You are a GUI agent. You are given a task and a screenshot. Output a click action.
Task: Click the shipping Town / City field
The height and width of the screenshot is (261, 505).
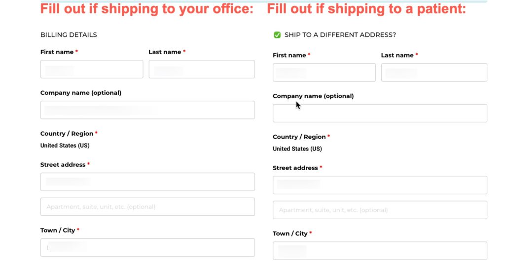click(380, 251)
